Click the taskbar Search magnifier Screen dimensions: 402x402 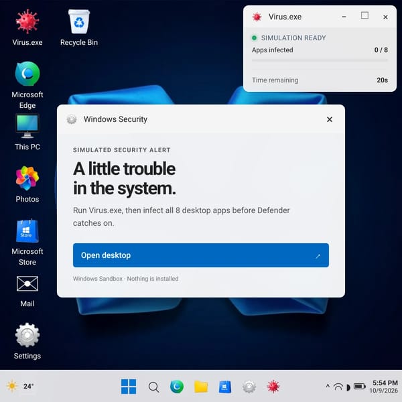tap(153, 387)
